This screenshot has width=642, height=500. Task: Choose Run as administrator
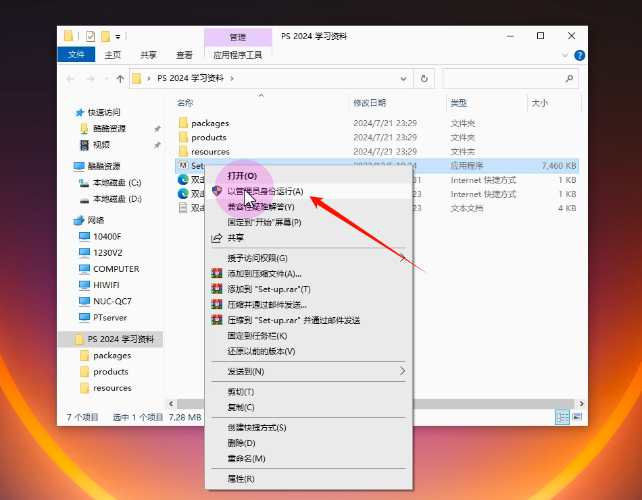click(x=265, y=192)
